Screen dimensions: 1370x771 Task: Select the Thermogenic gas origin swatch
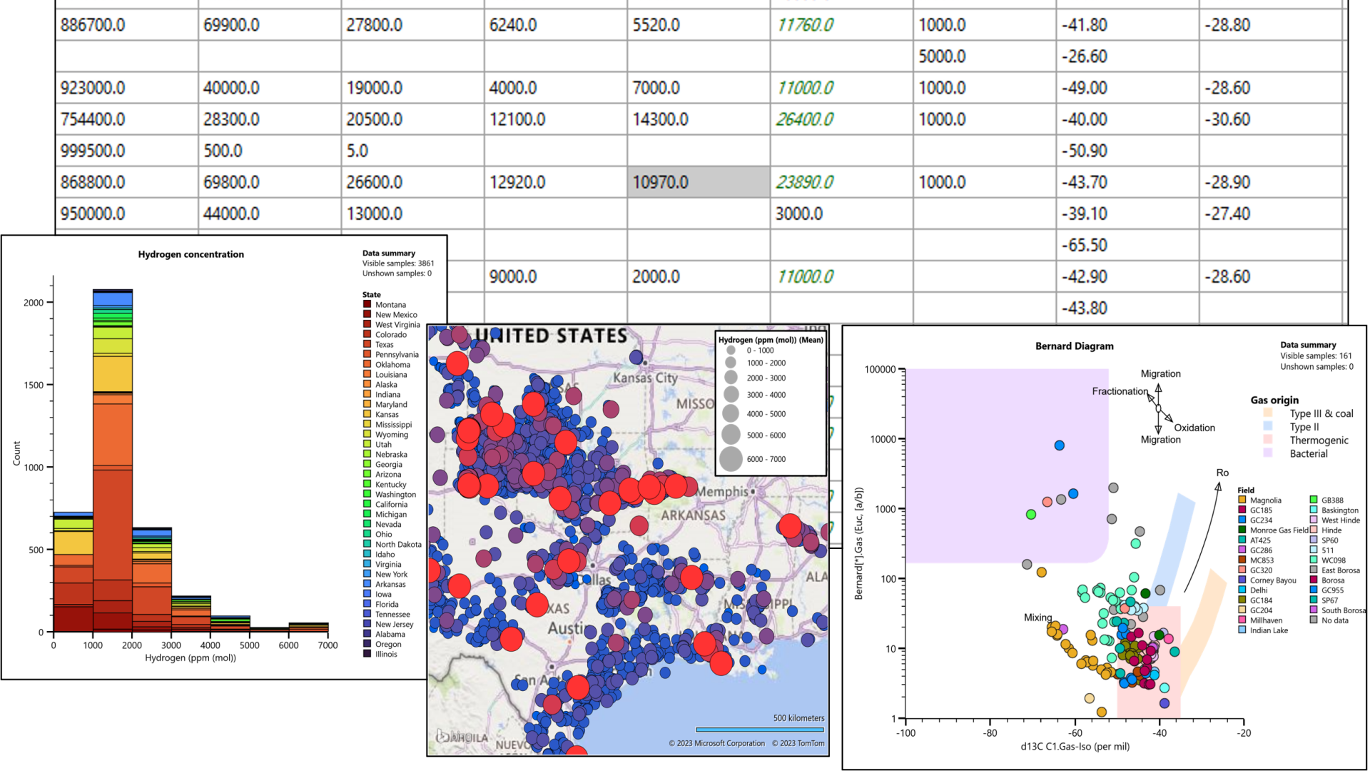point(1268,440)
